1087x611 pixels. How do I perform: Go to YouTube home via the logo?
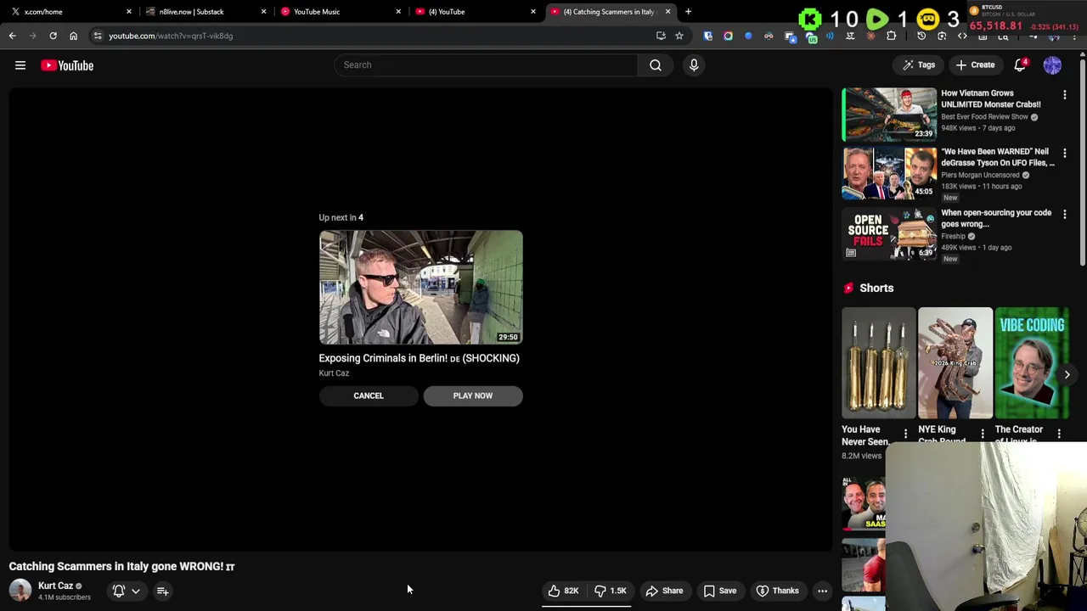(x=67, y=65)
